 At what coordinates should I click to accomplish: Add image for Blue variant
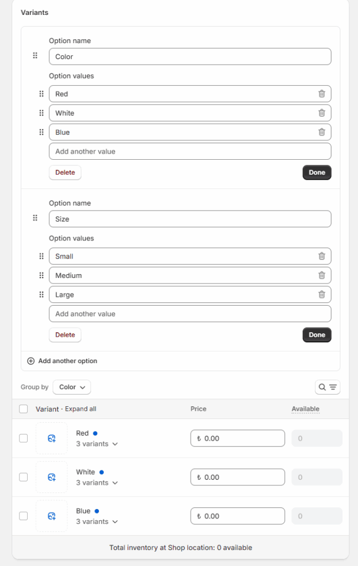[x=51, y=516]
